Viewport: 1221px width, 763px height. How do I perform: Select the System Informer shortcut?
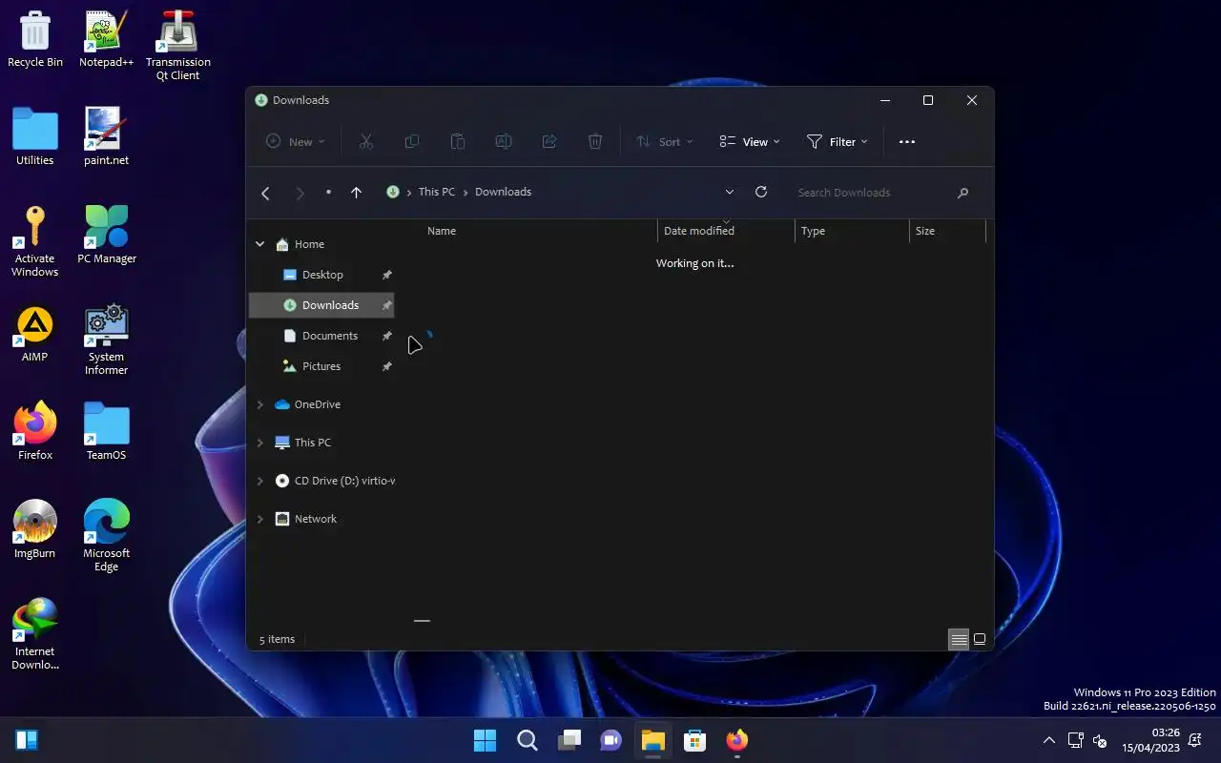tap(106, 340)
